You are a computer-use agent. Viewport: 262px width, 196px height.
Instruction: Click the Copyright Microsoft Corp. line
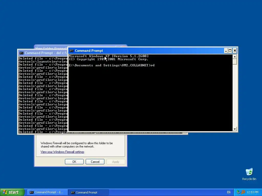pos(108,59)
